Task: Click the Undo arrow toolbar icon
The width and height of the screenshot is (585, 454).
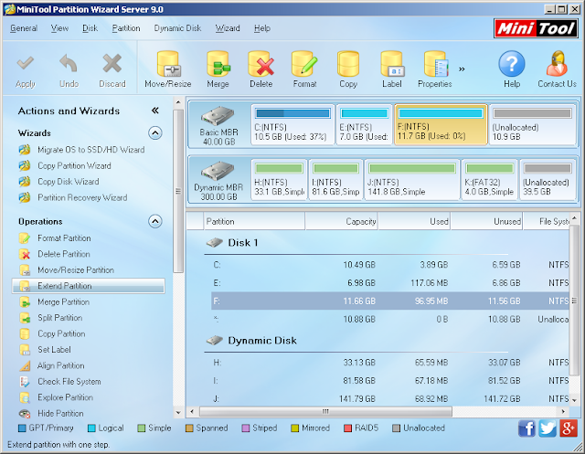Action: tap(69, 64)
